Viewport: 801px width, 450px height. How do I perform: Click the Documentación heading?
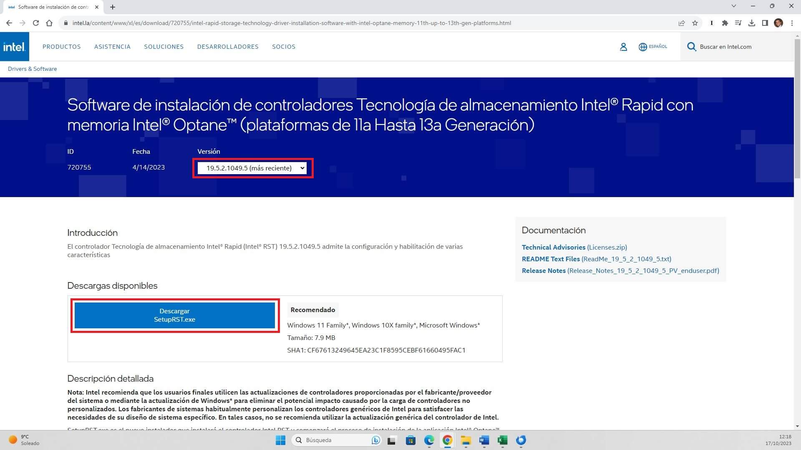pyautogui.click(x=554, y=230)
